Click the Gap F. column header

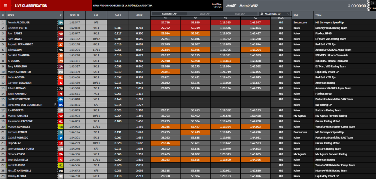pos(140,15)
